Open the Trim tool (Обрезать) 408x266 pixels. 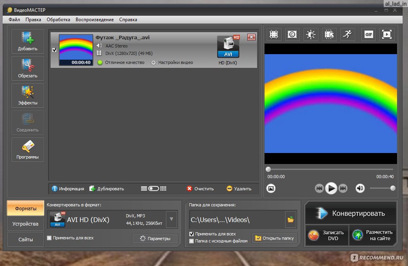(27, 68)
